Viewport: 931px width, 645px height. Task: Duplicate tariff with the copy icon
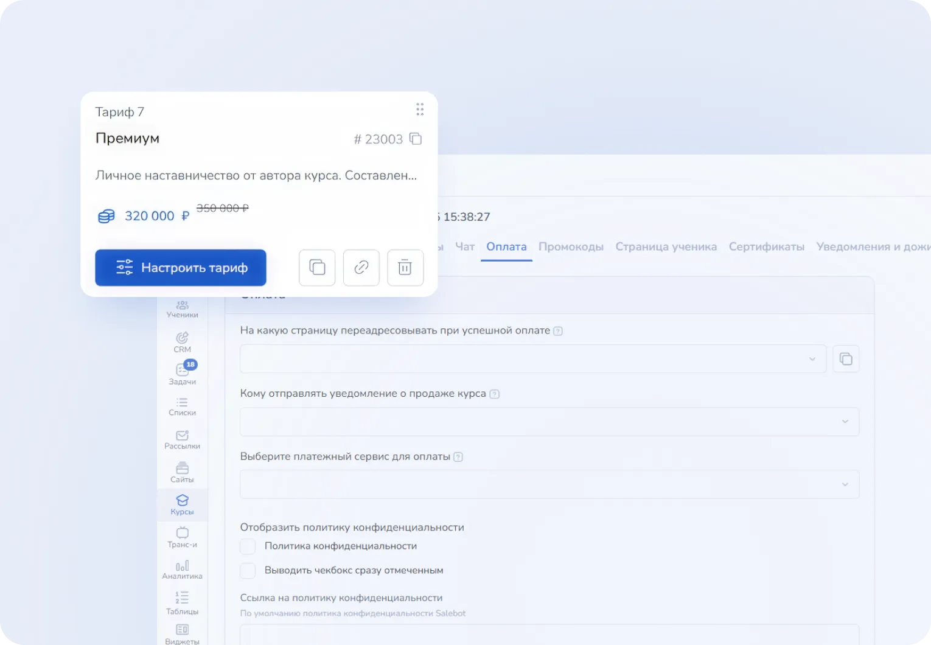tap(316, 268)
